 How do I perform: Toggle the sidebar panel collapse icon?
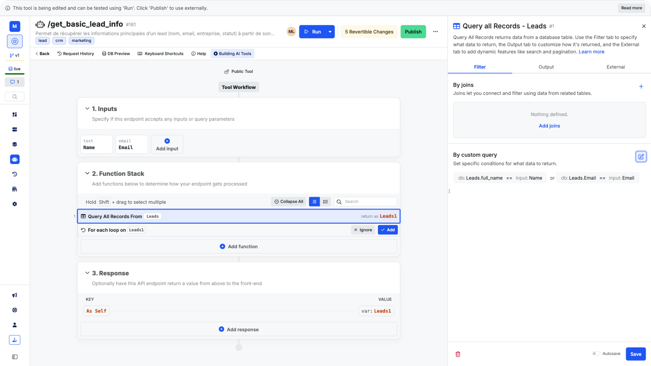[15, 357]
